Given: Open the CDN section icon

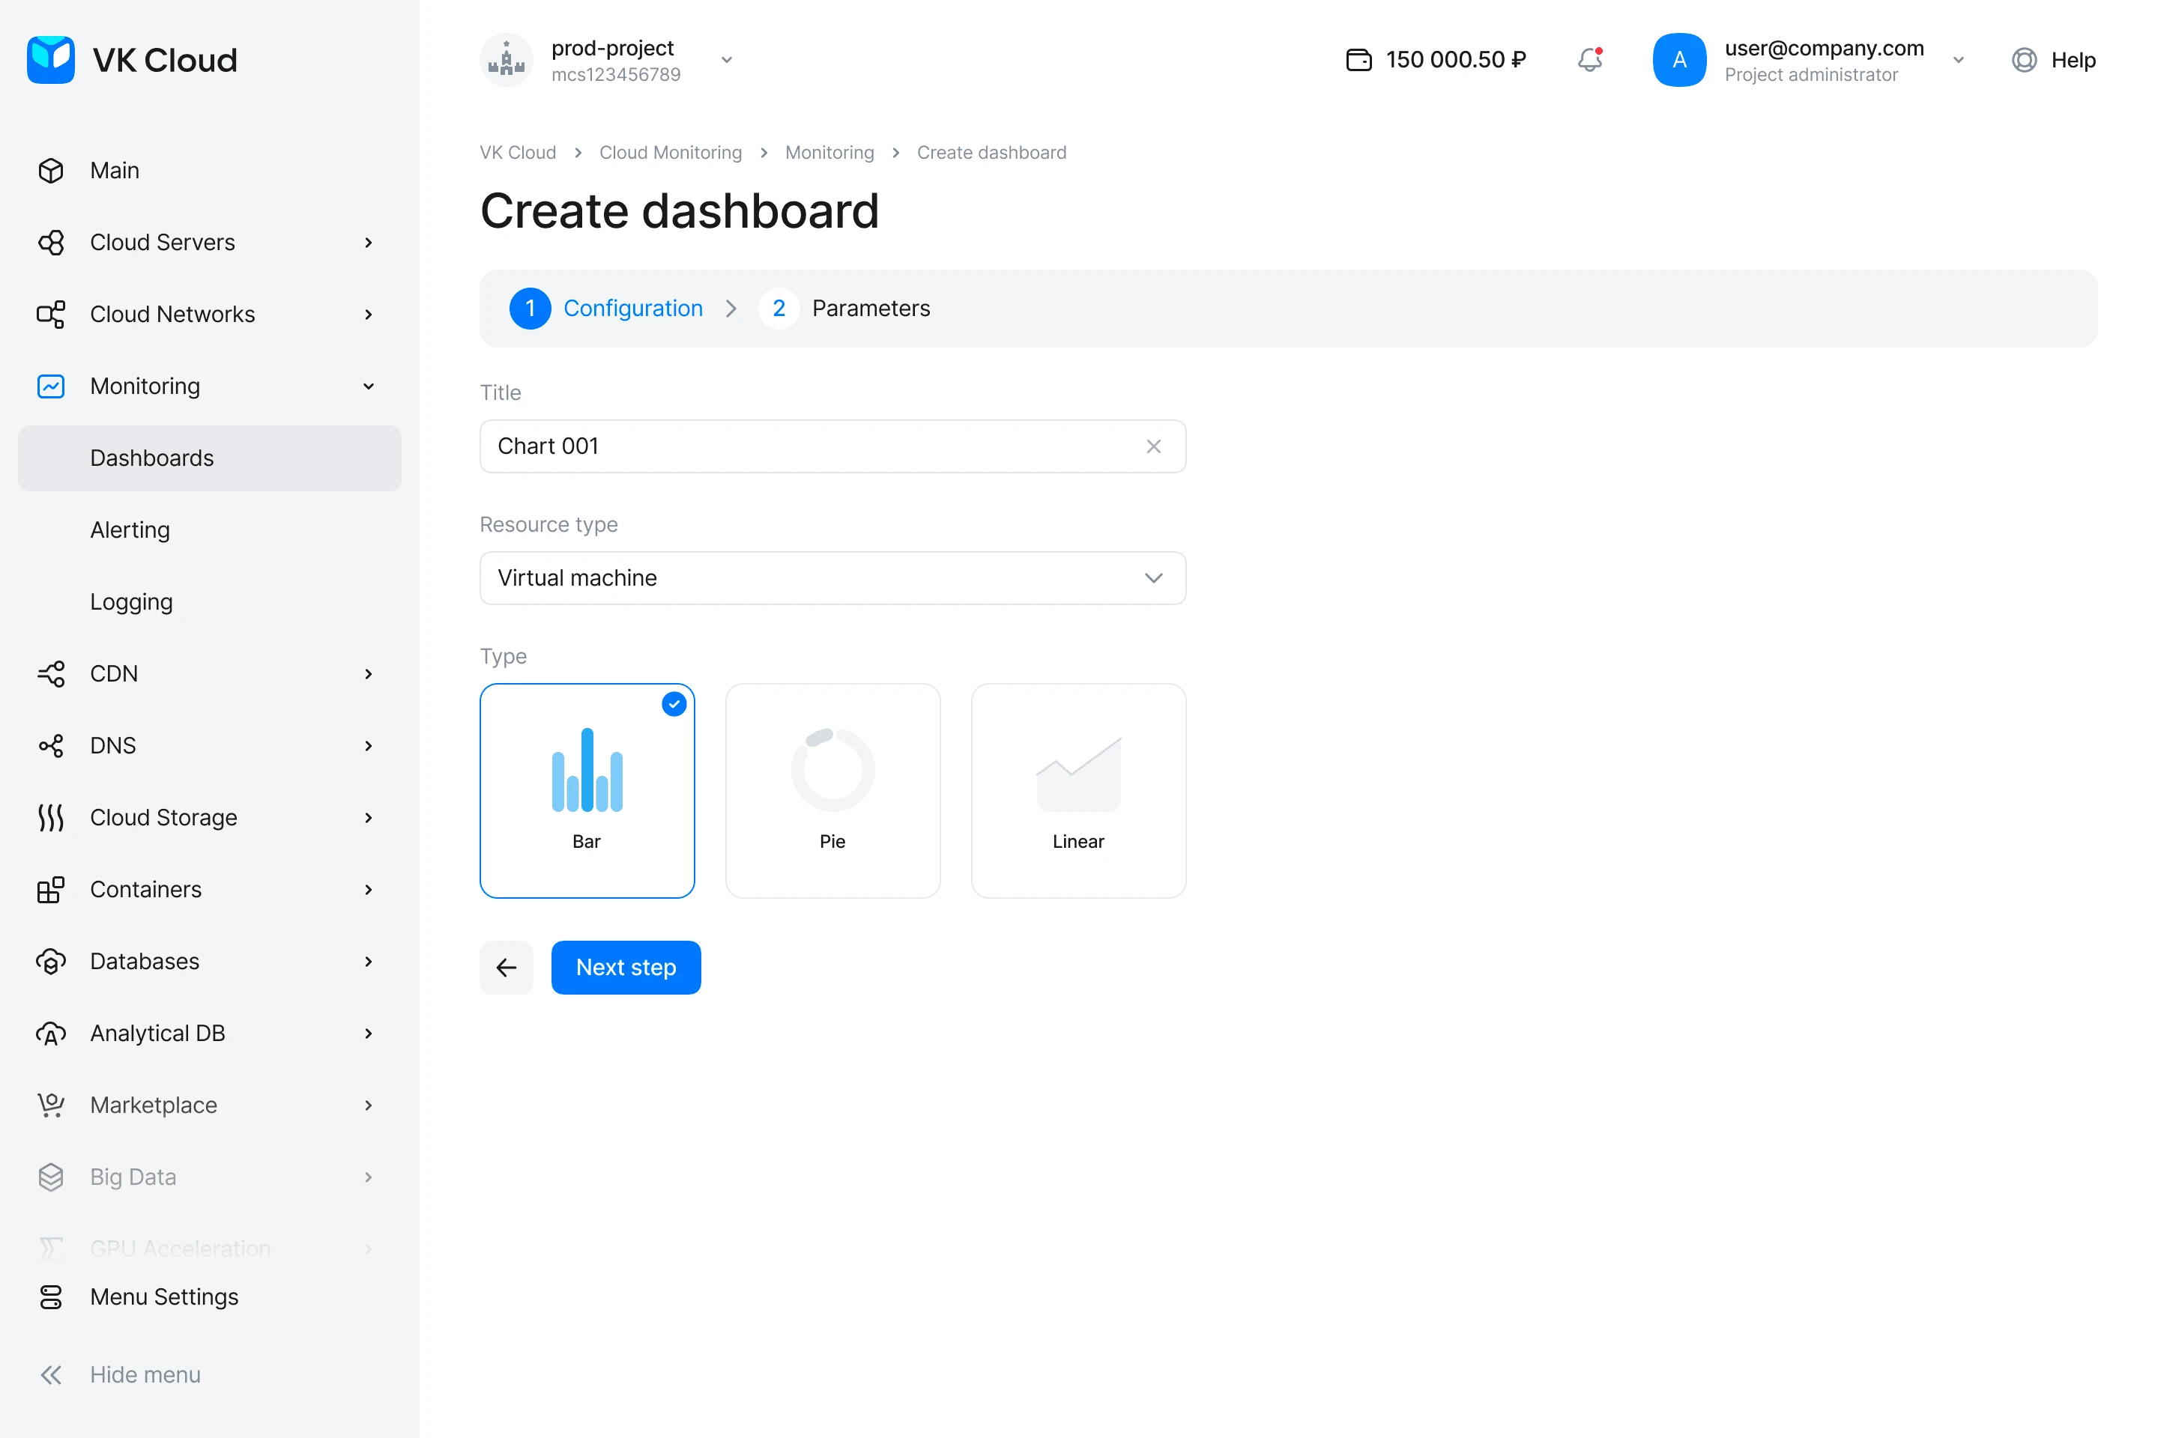Looking at the screenshot, I should click(50, 673).
